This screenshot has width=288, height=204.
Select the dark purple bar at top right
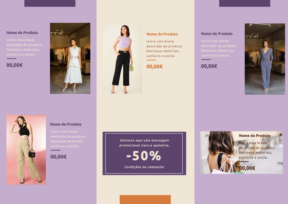click(244, 3)
